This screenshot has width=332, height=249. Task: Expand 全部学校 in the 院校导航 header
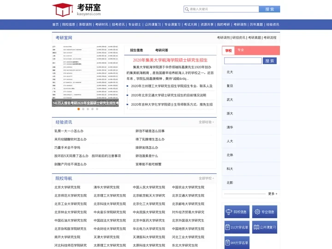pyautogui.click(x=206, y=178)
